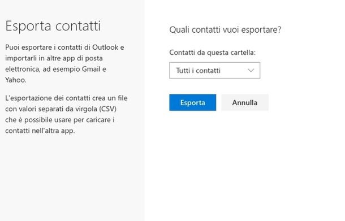
Task: Click the paragraph starting 'L'esportazione dei contatti'
Action: (66, 114)
